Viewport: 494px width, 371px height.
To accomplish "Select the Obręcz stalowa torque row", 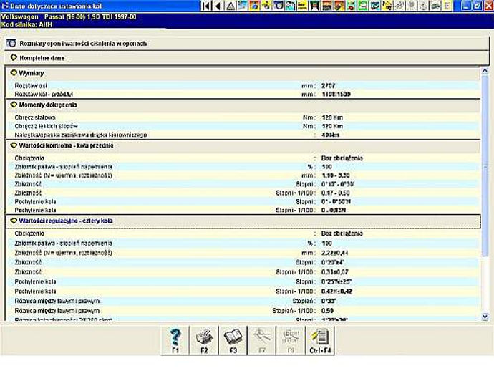I will coord(243,117).
